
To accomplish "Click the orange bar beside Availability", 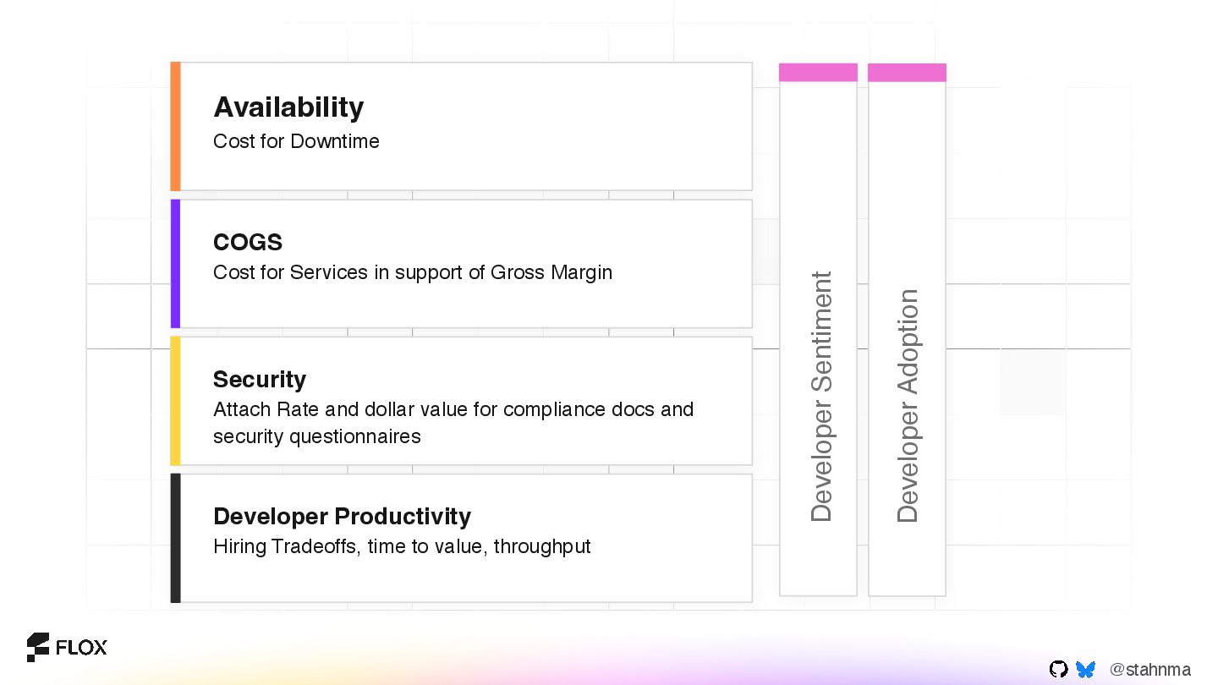I will coord(175,126).
